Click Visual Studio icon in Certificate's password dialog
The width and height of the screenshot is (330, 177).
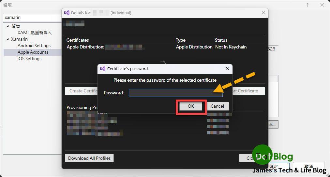pyautogui.click(x=103, y=69)
